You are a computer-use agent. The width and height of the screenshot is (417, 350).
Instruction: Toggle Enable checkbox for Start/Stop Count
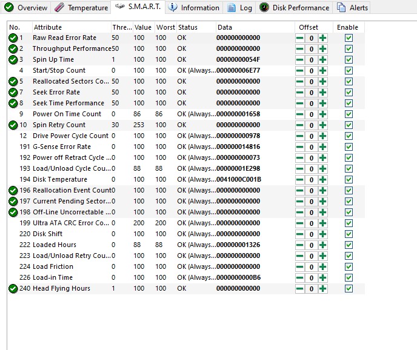[349, 71]
